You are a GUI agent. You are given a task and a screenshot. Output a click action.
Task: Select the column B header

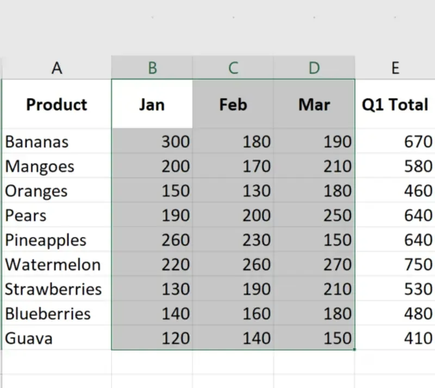click(152, 68)
